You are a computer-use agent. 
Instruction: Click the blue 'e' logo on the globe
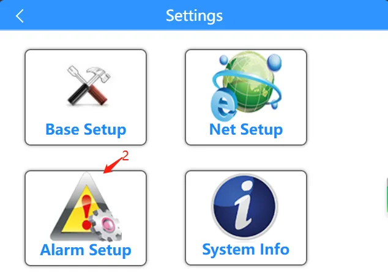(x=224, y=105)
